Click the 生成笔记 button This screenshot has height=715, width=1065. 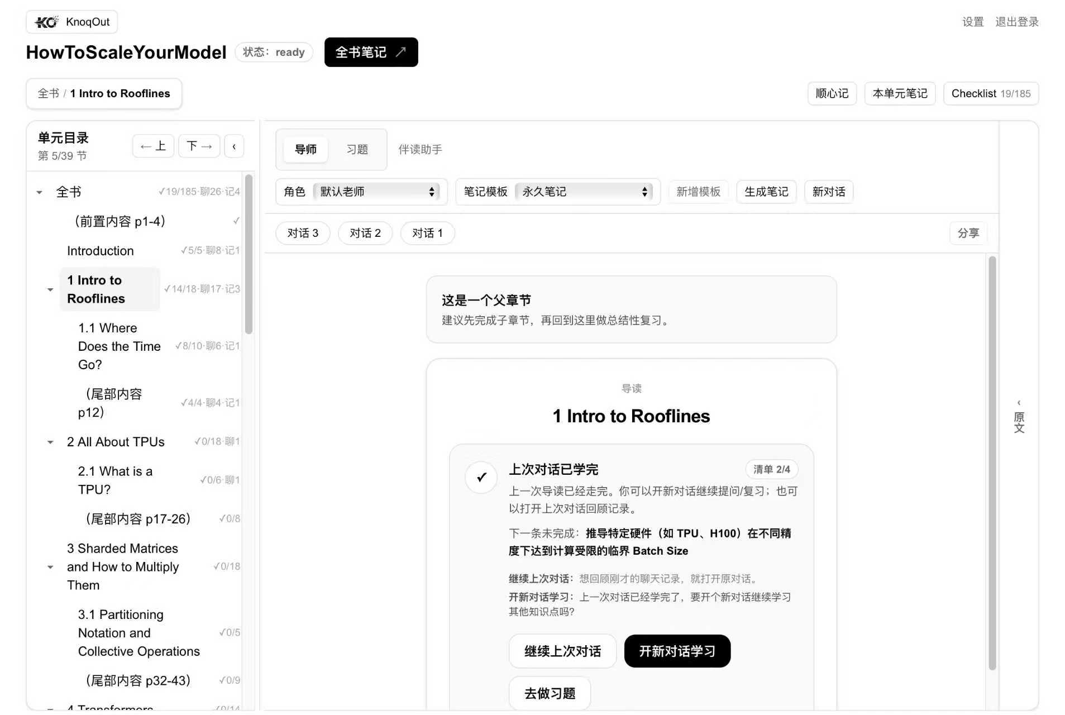[x=766, y=192]
